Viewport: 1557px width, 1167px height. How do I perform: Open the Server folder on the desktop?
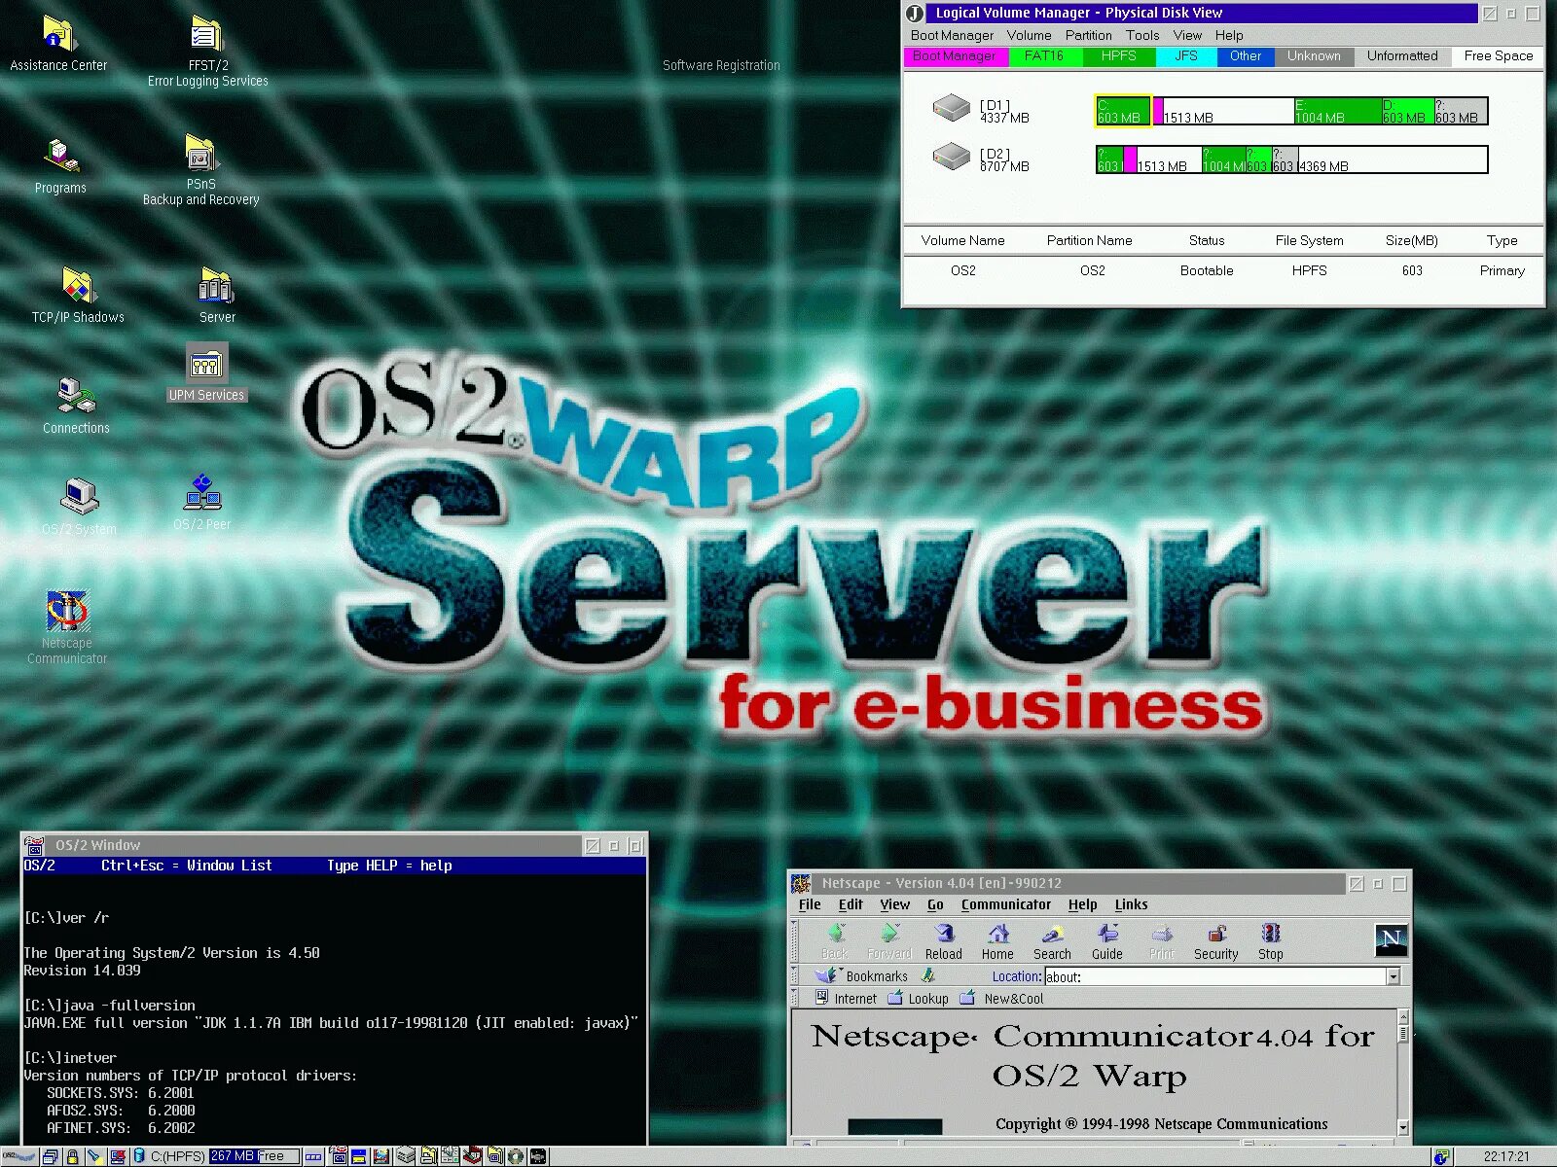[217, 295]
